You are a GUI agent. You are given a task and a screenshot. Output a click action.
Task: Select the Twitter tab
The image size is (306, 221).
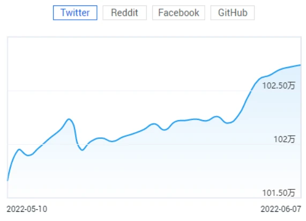tap(75, 13)
